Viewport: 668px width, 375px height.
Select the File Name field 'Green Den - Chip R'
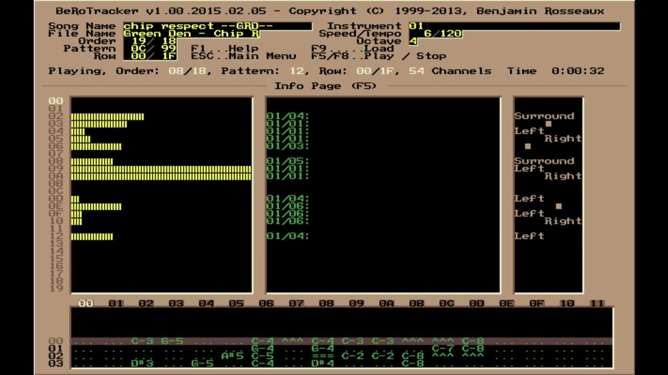click(x=192, y=33)
